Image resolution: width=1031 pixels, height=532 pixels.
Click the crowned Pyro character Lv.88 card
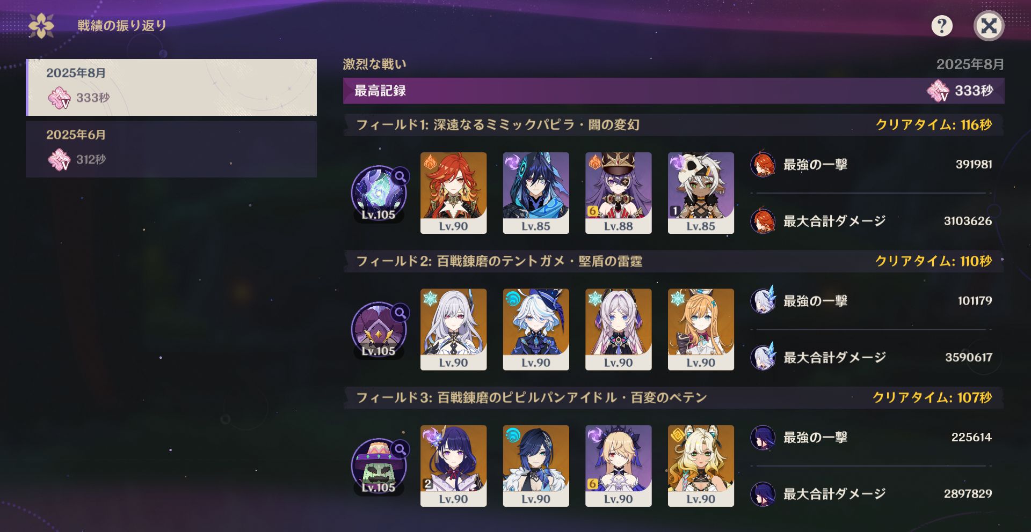[x=618, y=193]
